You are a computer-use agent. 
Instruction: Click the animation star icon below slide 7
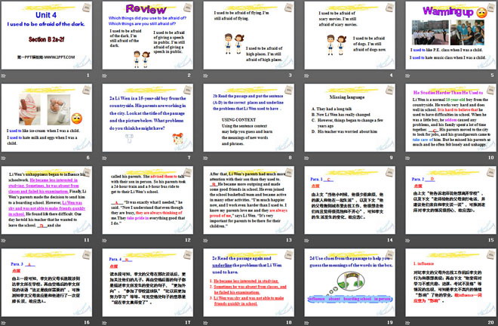click(x=104, y=158)
